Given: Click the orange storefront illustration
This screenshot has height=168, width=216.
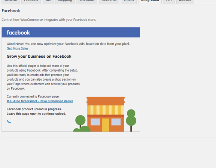Looking at the screenshot, I should (x=106, y=114).
